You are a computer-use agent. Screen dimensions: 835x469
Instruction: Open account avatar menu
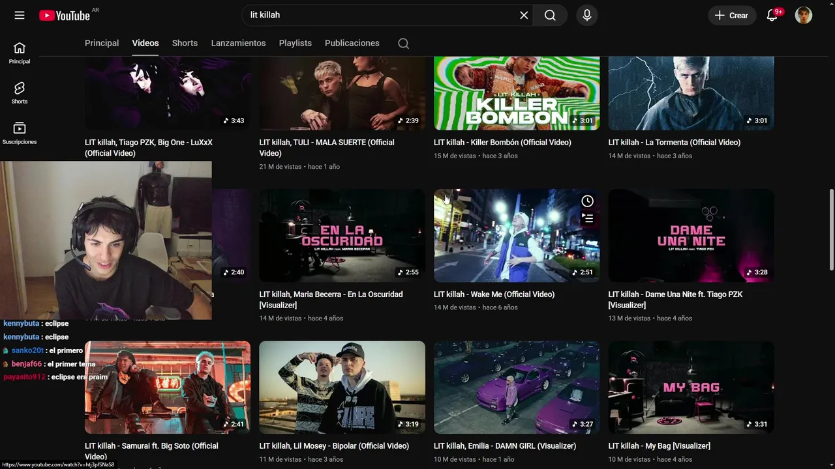(x=804, y=15)
